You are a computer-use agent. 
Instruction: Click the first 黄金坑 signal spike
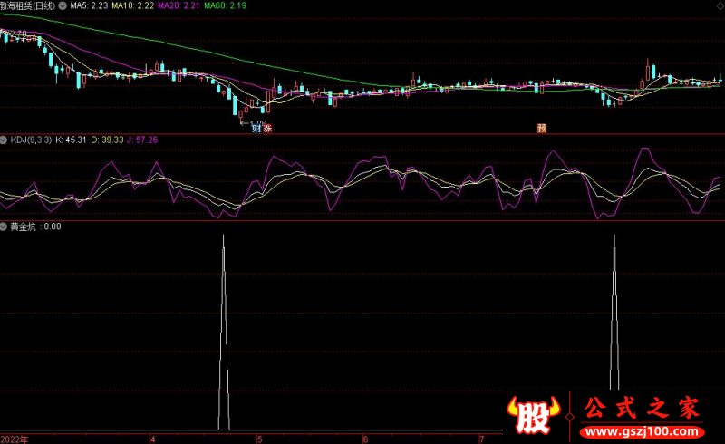point(224,333)
